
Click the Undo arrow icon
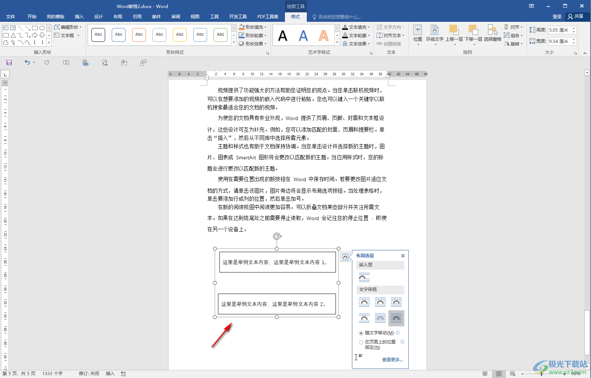click(x=27, y=63)
